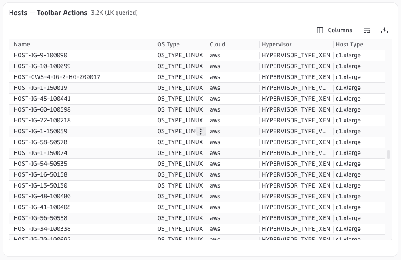Grab the vertical table scrollbar thumb
401x260 pixels.
(x=388, y=155)
